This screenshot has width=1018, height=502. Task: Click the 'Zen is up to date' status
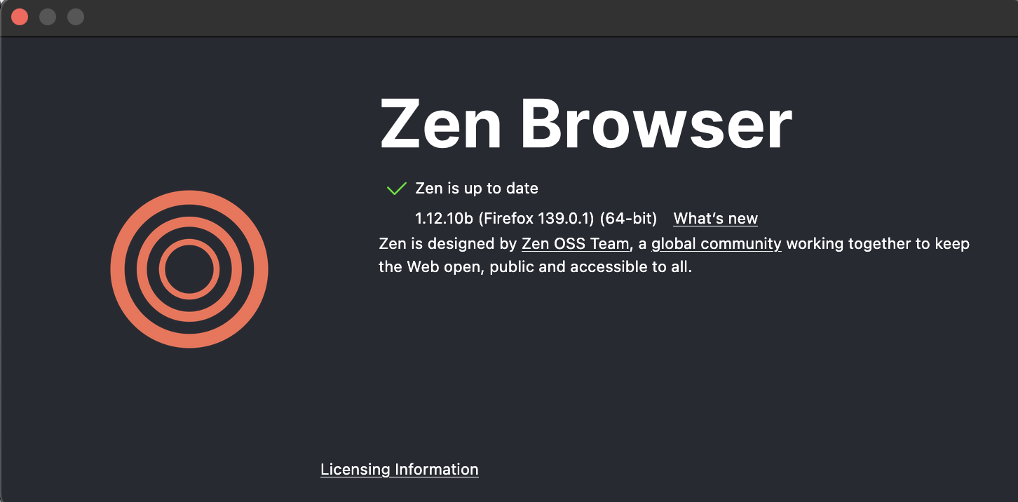(x=477, y=189)
